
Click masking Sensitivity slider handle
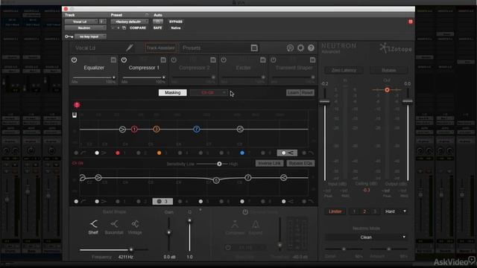point(219,164)
